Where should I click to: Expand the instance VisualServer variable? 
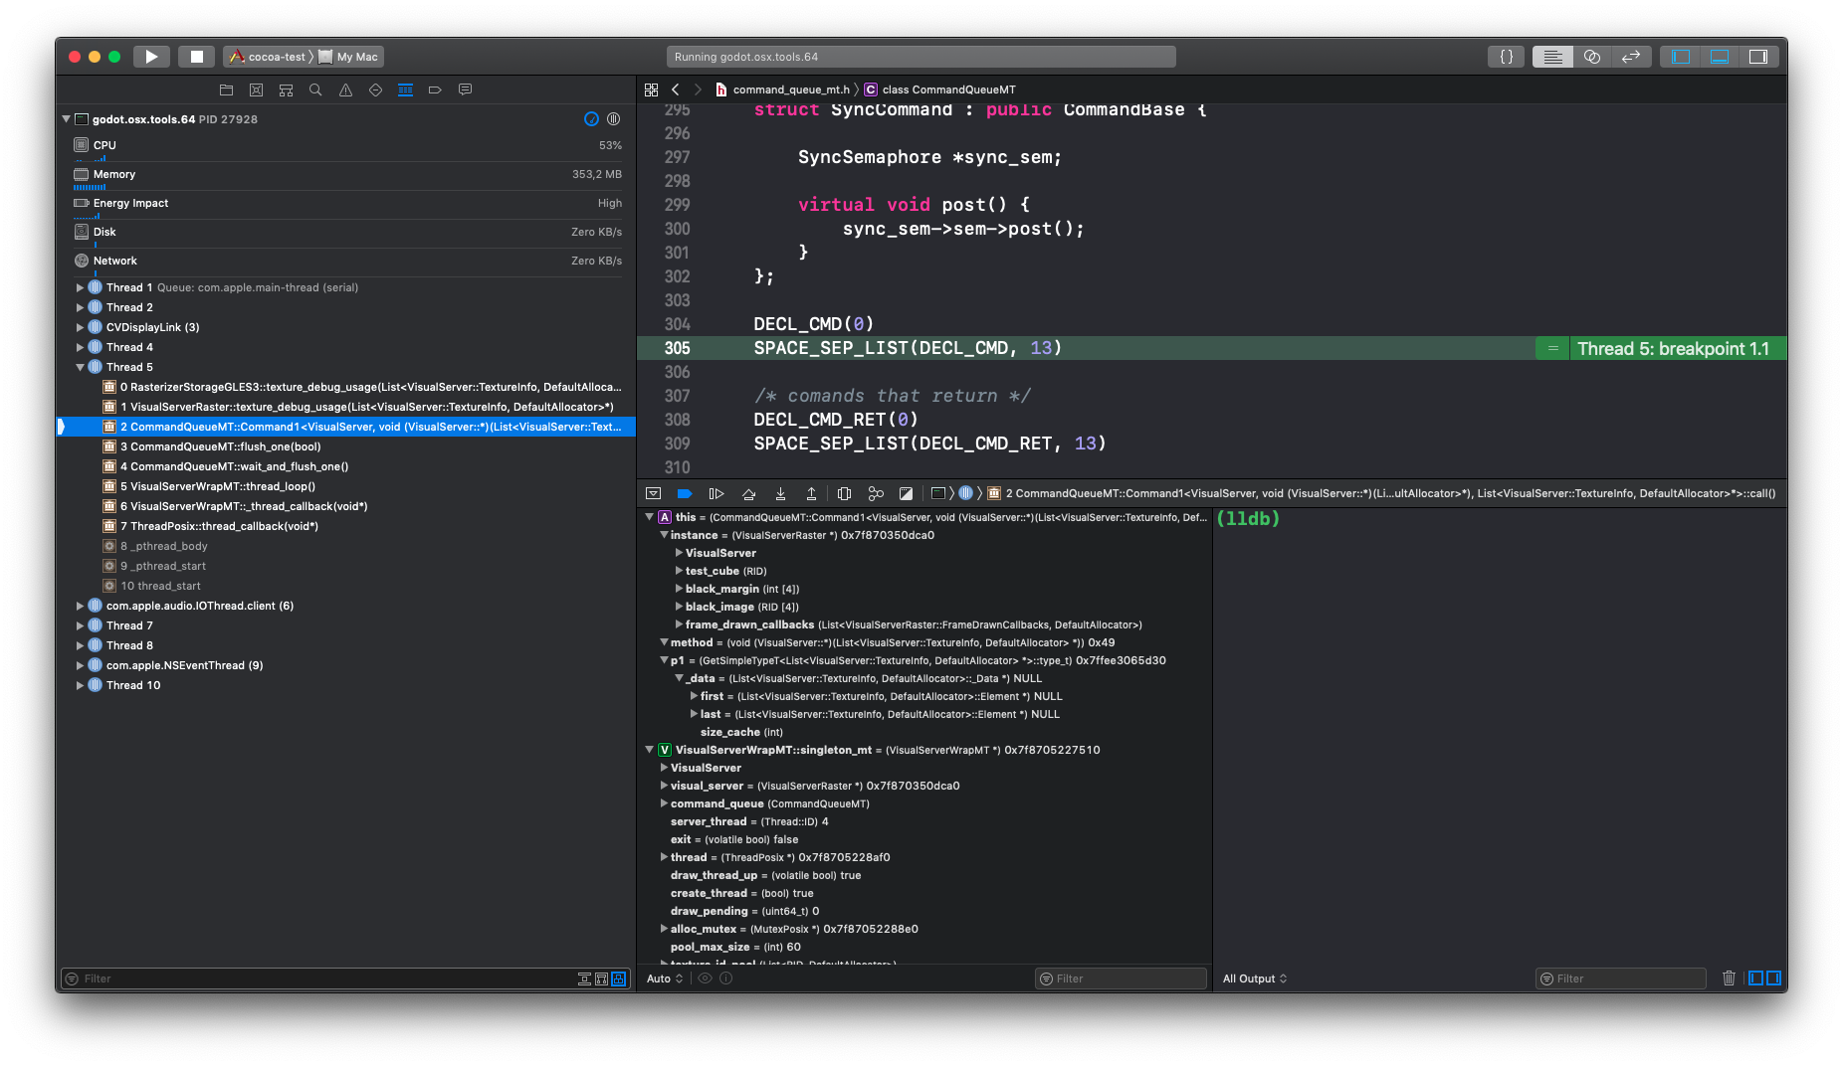pos(679,553)
